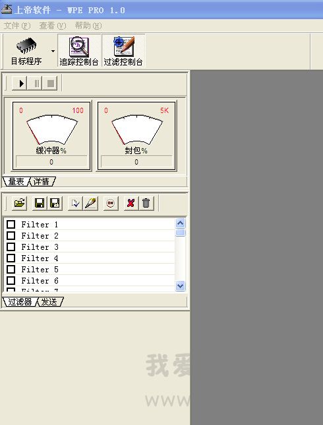Select the Filter 5 row text
323x425 pixels.
coord(40,270)
